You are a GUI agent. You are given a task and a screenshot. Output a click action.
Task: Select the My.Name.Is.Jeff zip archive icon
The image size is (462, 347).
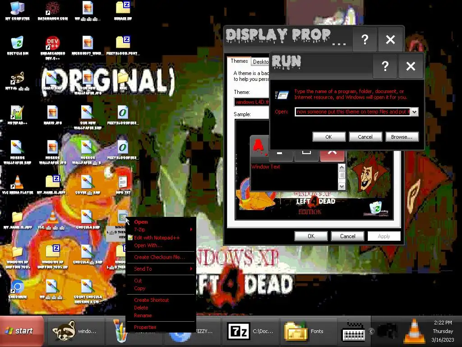53,185
